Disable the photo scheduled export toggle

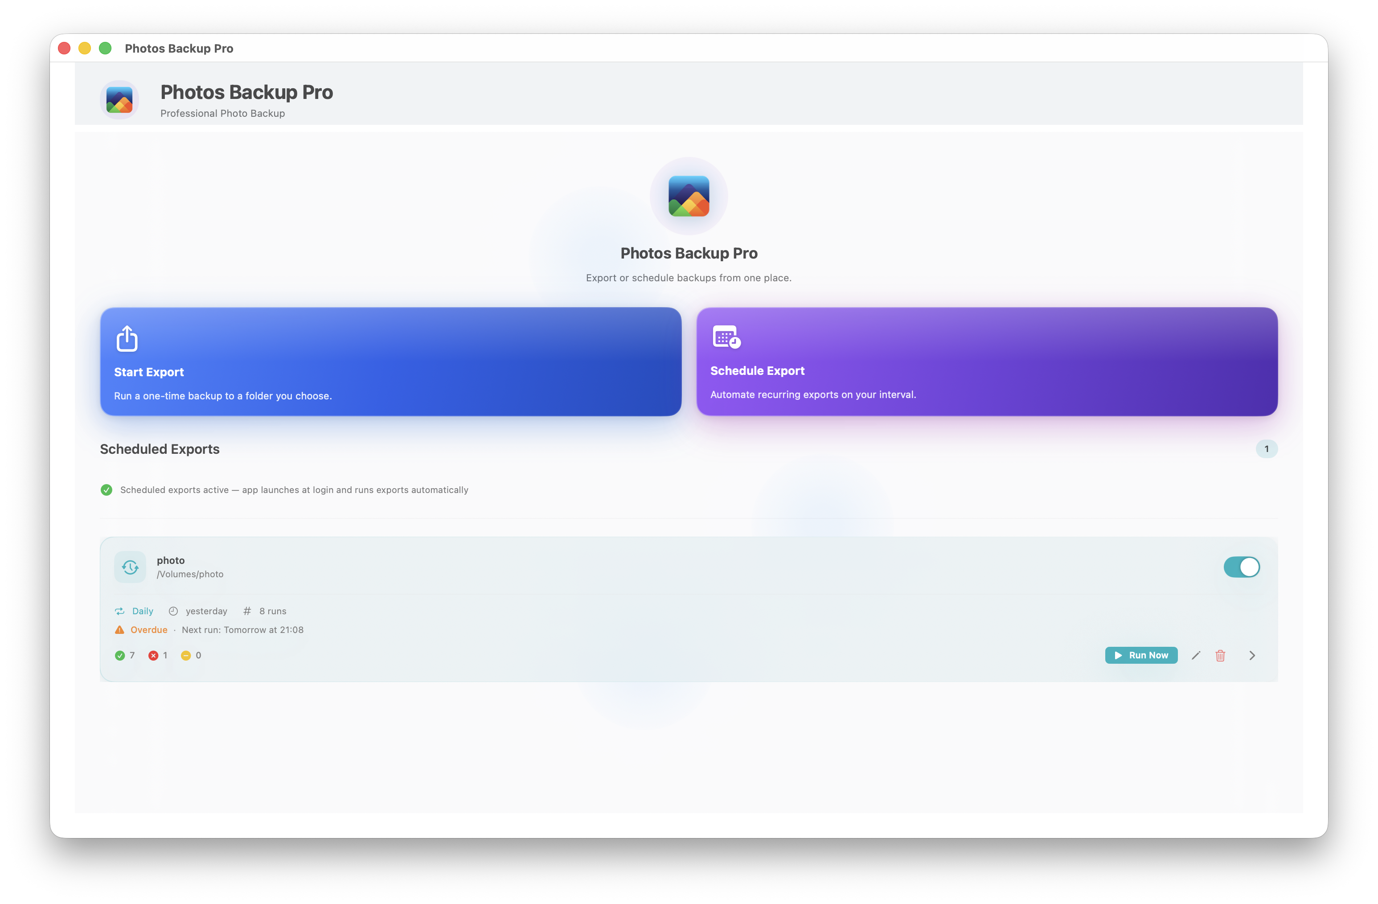point(1241,567)
